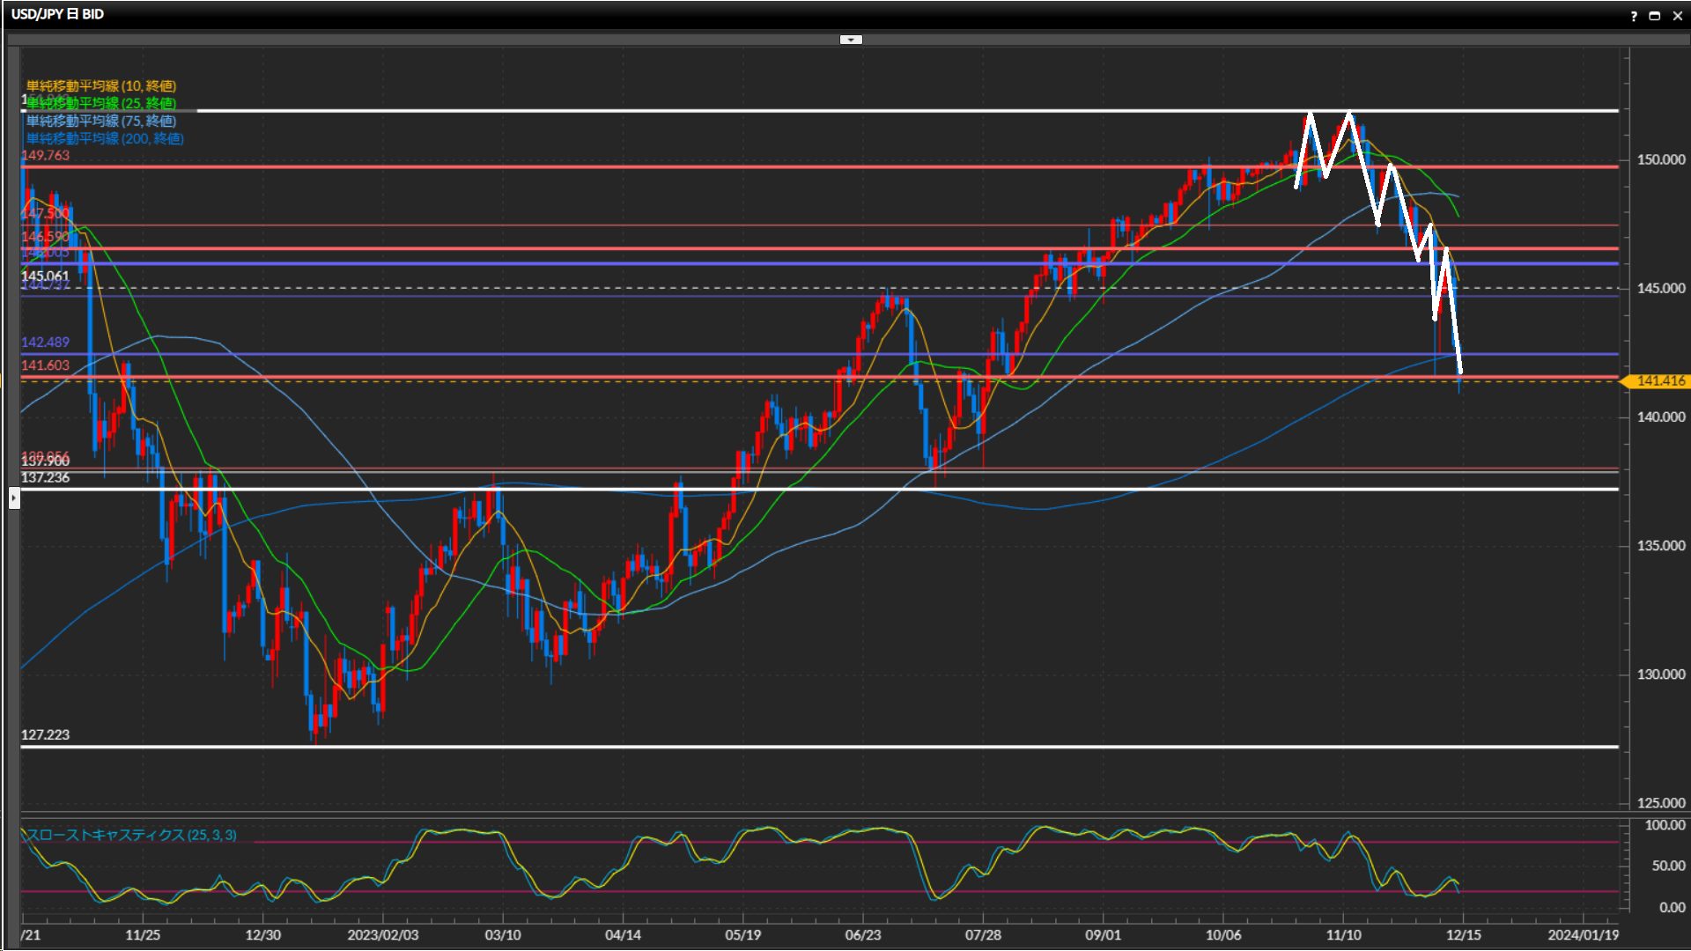Click the 12/15 date on time axis
Screen dimensions: 1691x951
tap(1463, 935)
